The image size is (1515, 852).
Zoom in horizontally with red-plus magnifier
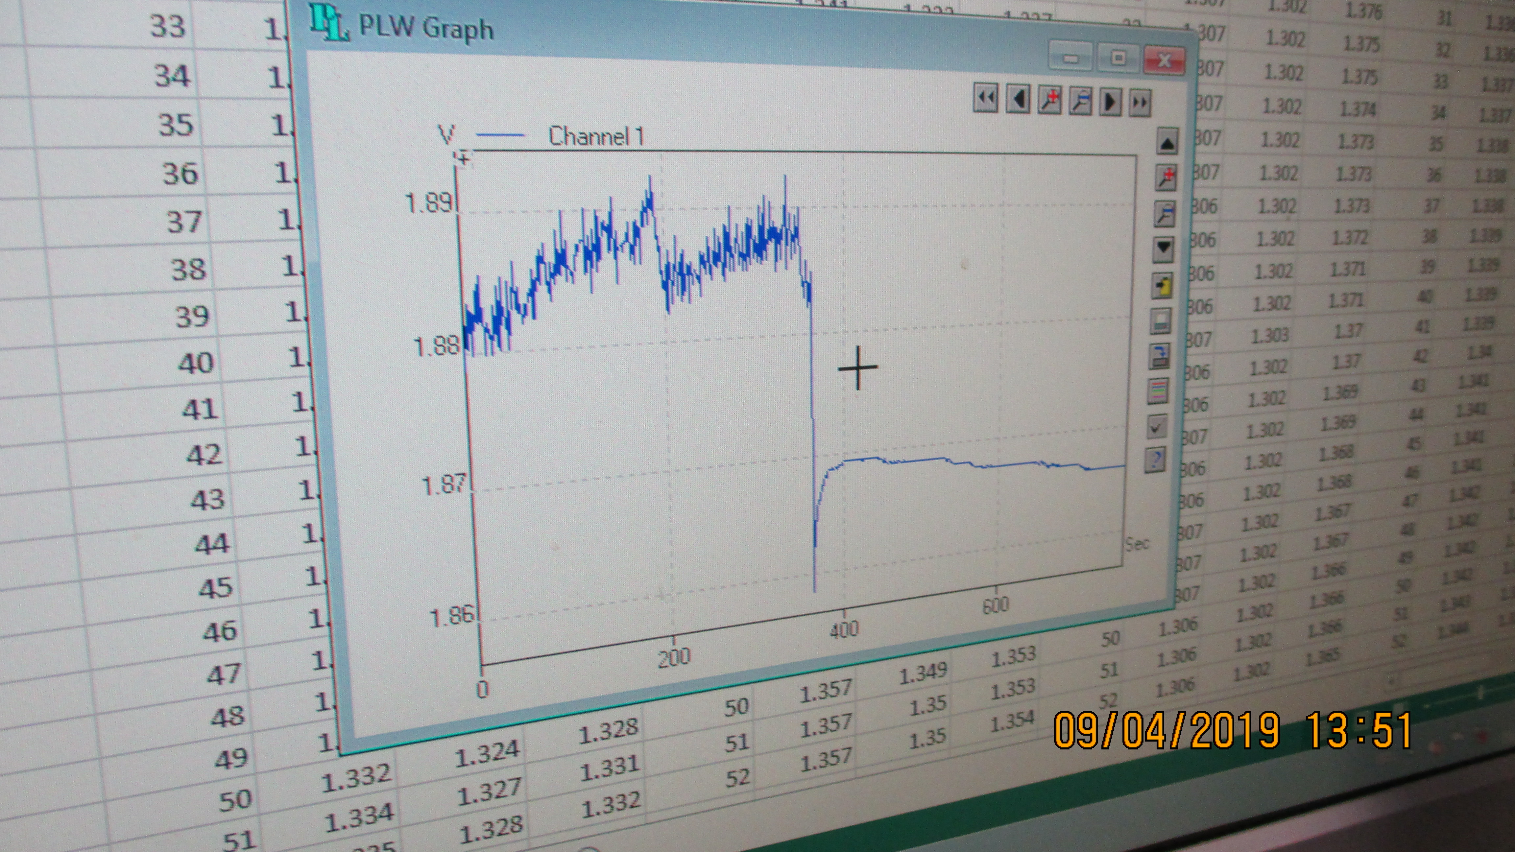click(x=1050, y=100)
